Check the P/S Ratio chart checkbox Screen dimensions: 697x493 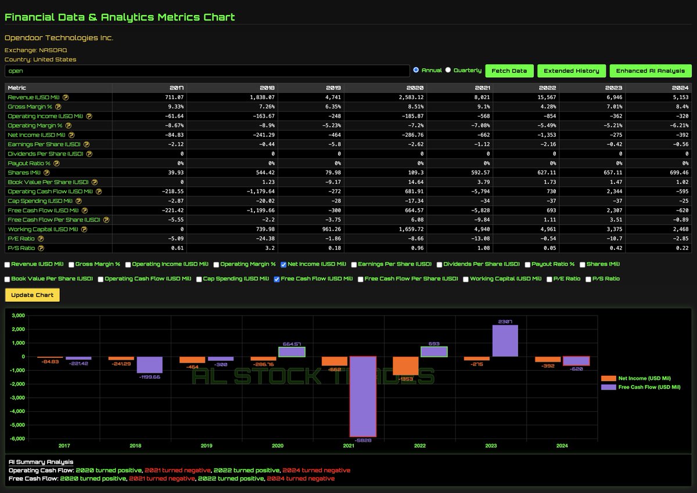click(588, 279)
